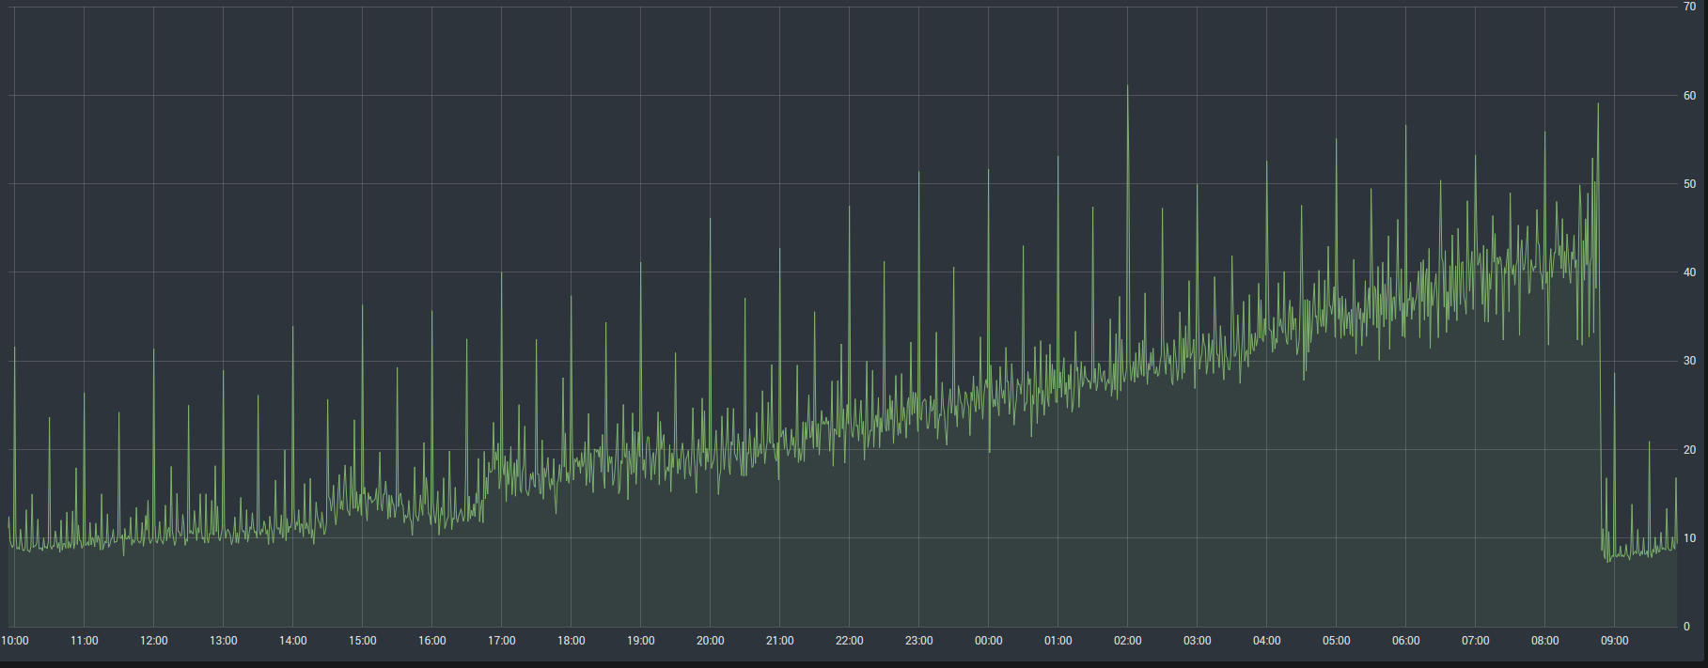
Task: Click the 15:00 time axis label
Action: (363, 641)
